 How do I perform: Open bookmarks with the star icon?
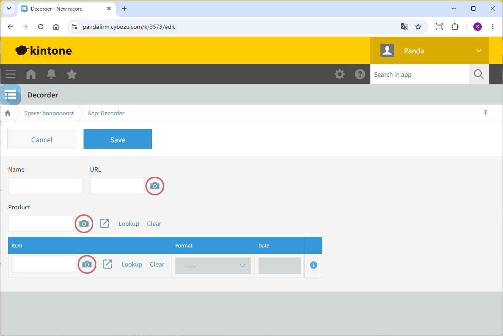pyautogui.click(x=72, y=75)
